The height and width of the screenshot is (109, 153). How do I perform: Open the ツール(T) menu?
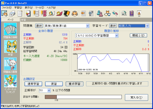40,8
